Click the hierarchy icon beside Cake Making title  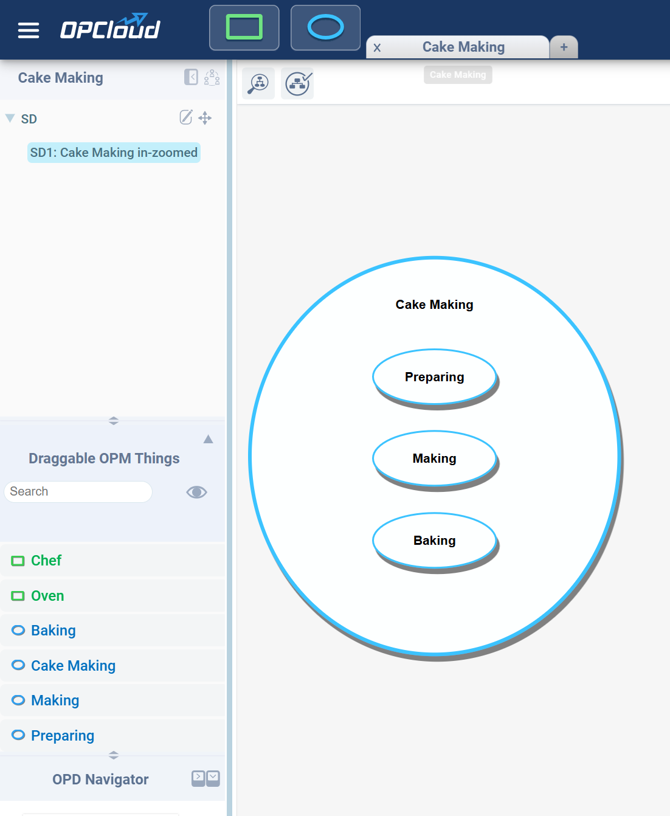[x=212, y=77]
